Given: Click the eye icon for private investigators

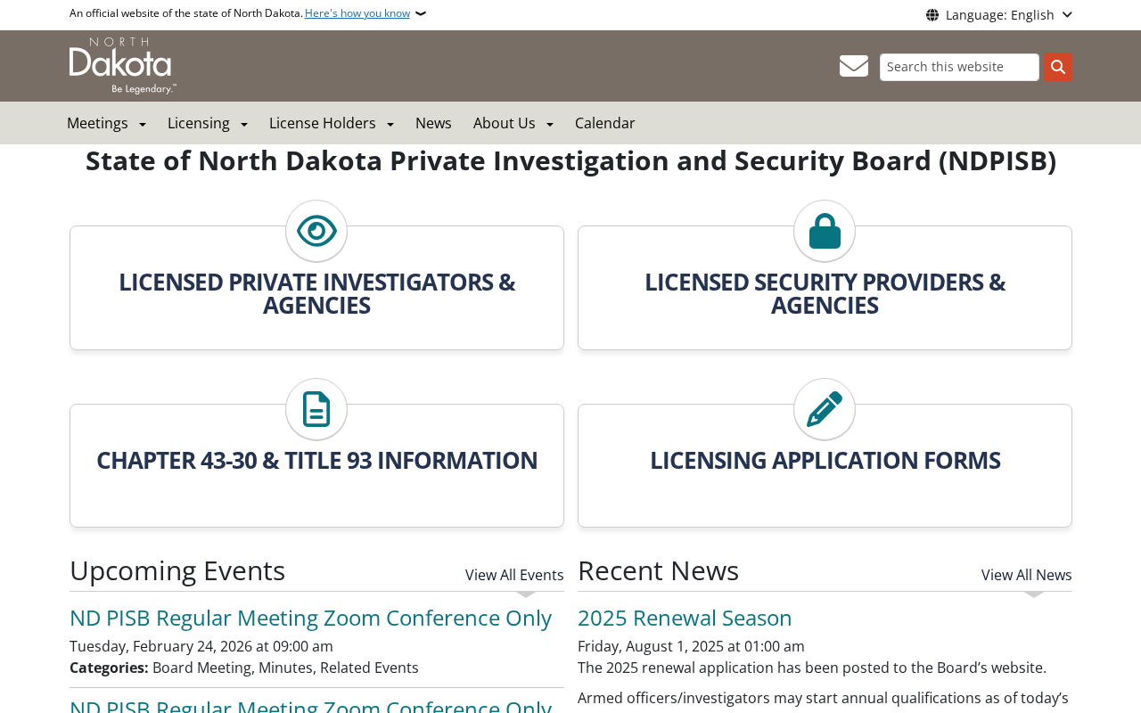Looking at the screenshot, I should click(316, 231).
